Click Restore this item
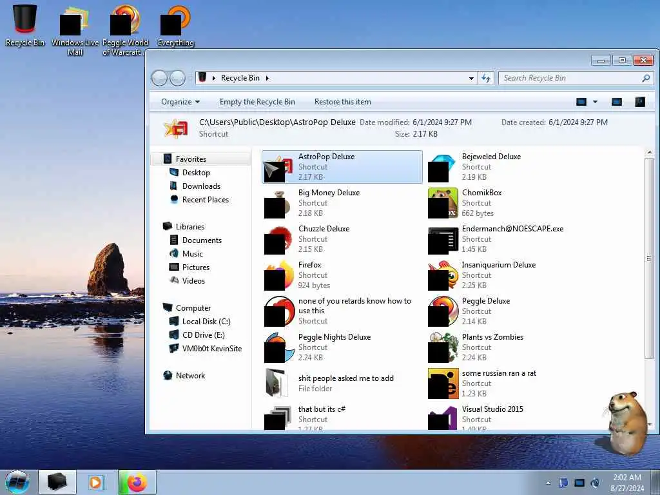 point(343,102)
